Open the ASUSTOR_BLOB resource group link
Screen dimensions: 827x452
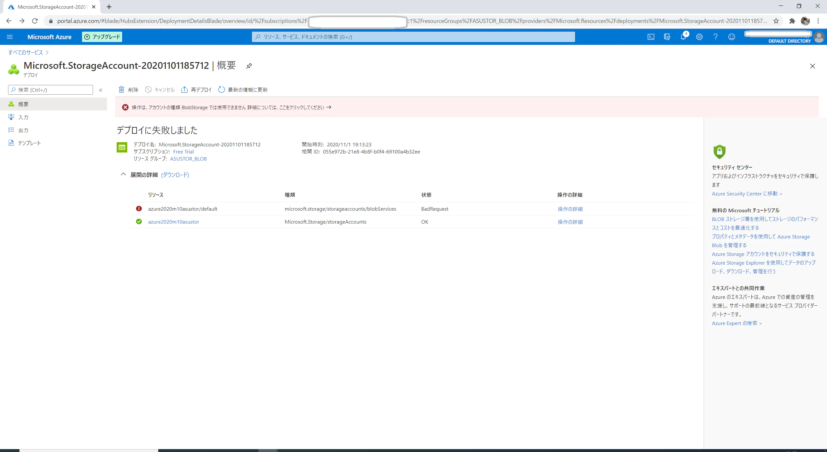click(x=188, y=159)
